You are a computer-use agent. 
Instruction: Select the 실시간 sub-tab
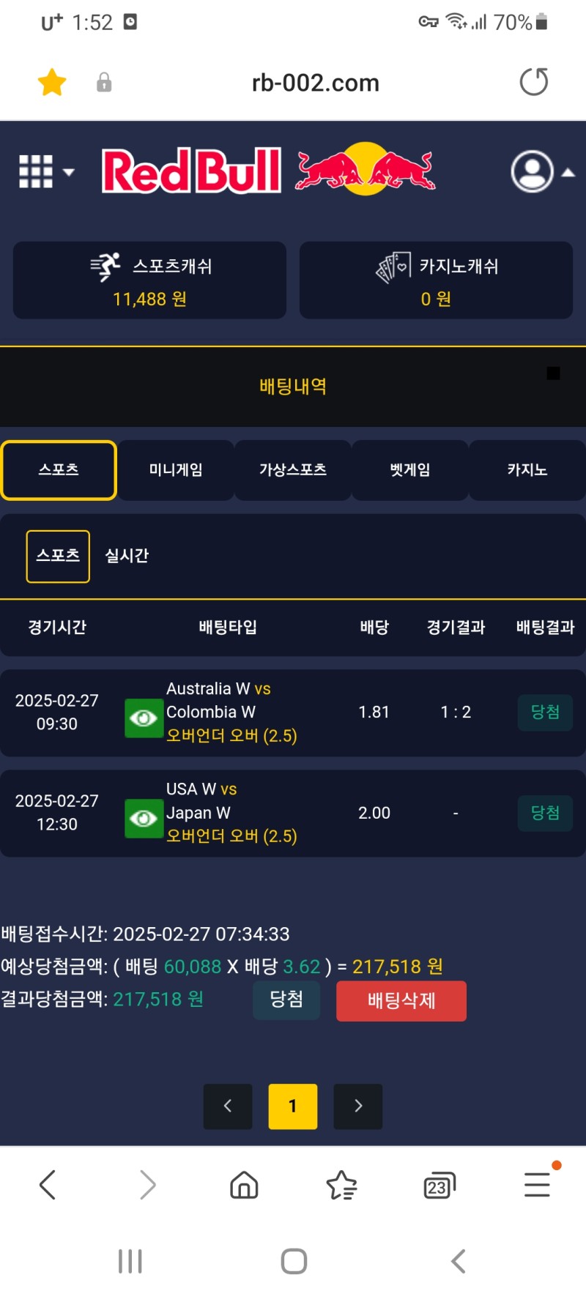pyautogui.click(x=127, y=556)
